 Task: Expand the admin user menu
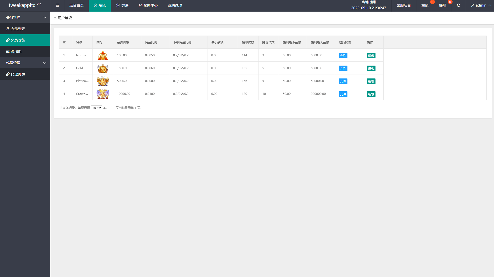pyautogui.click(x=481, y=5)
